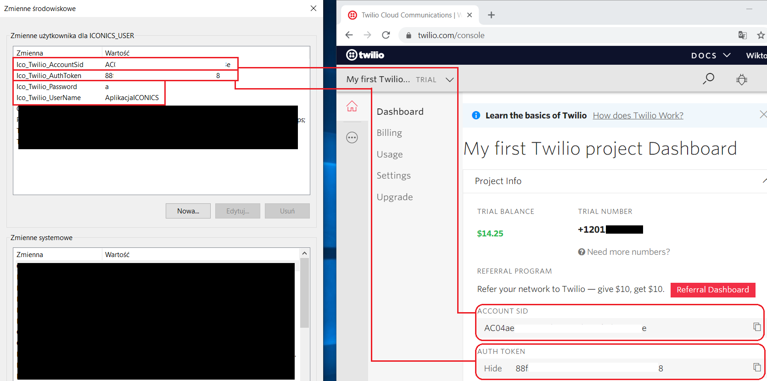Click the translate page icon in address bar

coord(742,35)
